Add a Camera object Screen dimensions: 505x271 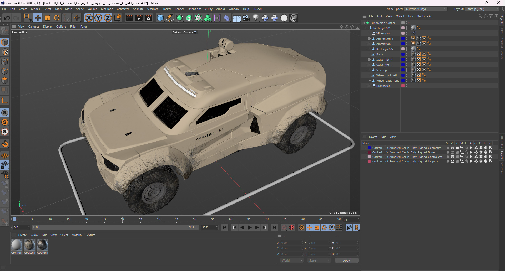[246, 18]
